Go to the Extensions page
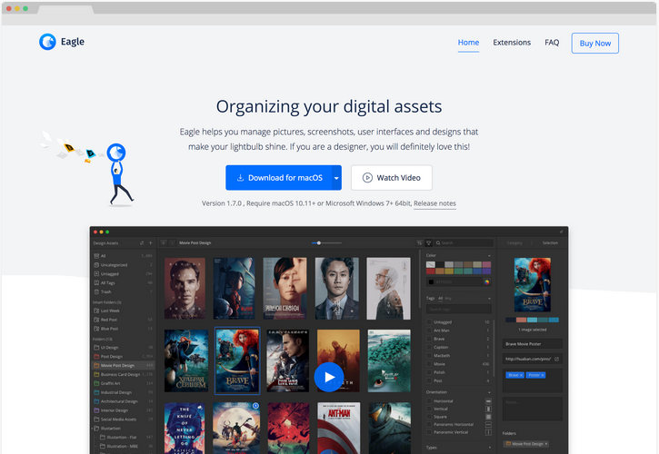The width and height of the screenshot is (659, 454). (x=512, y=43)
